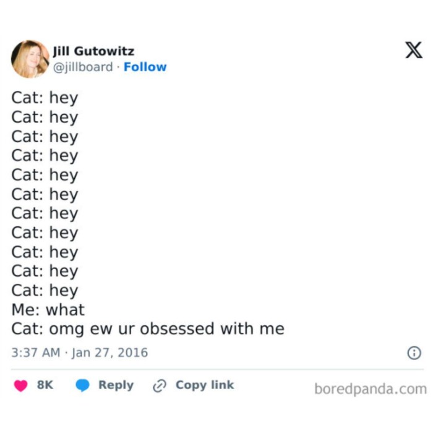Follow the @jillboard account

point(145,67)
